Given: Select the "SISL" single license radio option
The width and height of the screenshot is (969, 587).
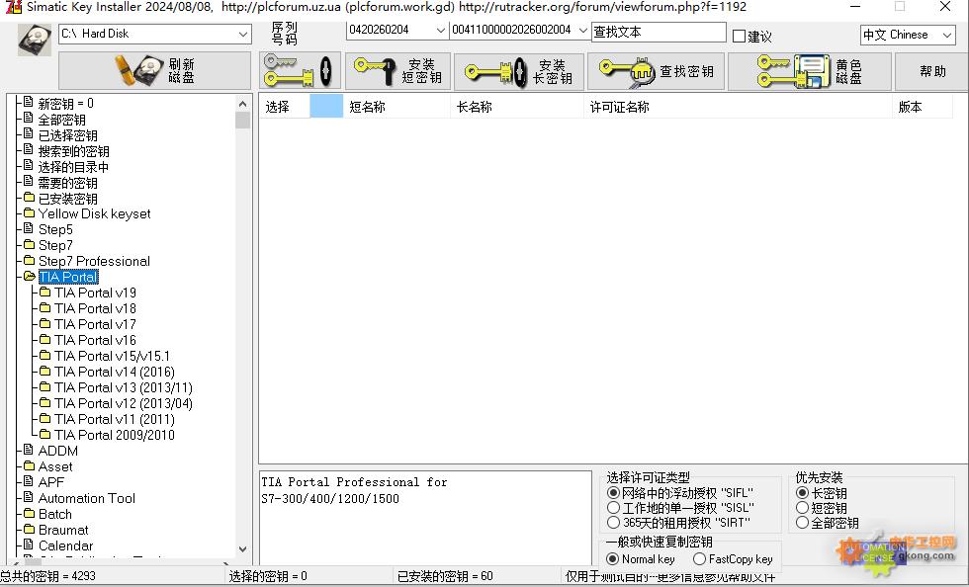Looking at the screenshot, I should 614,508.
